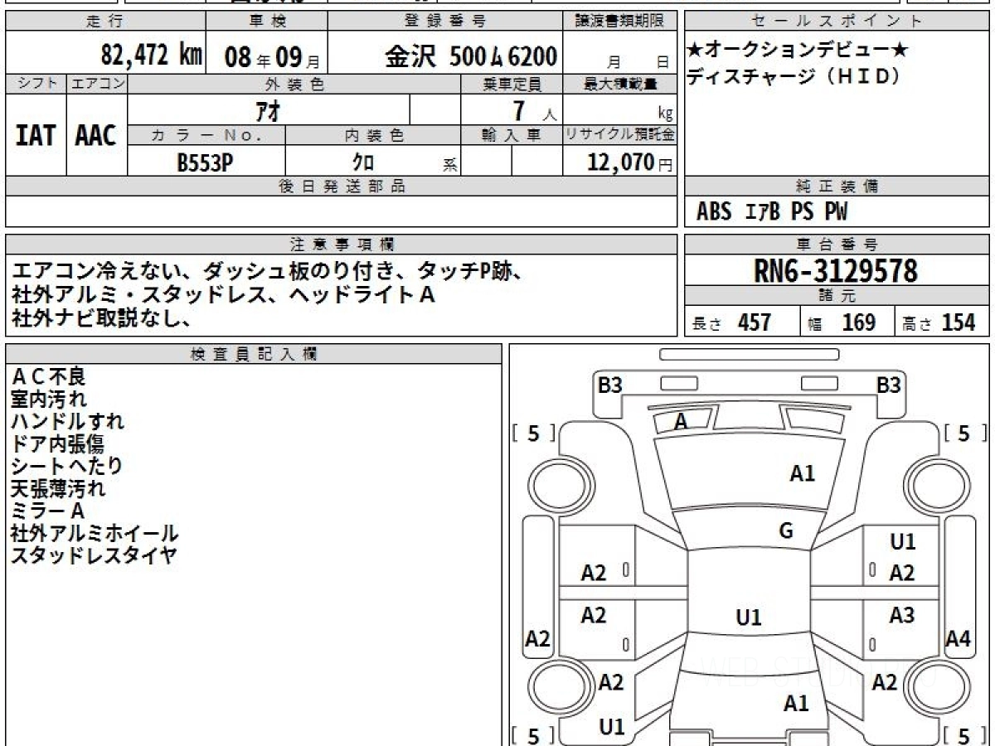This screenshot has width=995, height=746.
Task: Click the 輸入車 header
Action: pos(512,135)
